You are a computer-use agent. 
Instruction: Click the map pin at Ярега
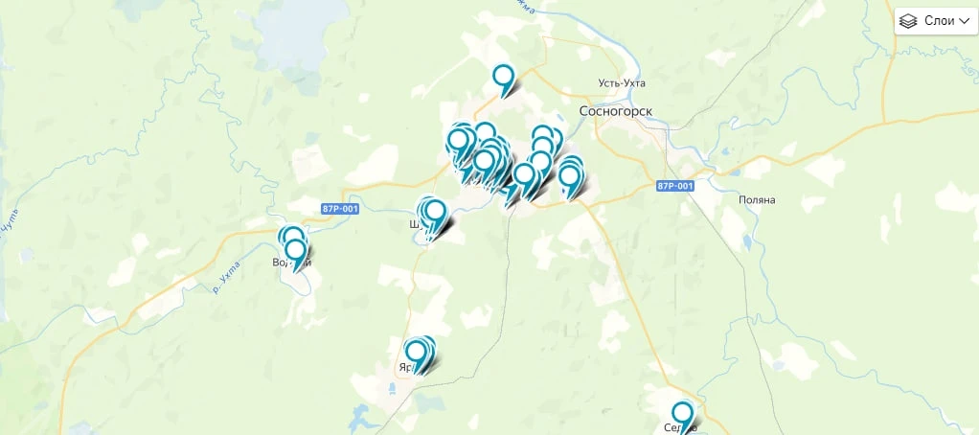417,355
